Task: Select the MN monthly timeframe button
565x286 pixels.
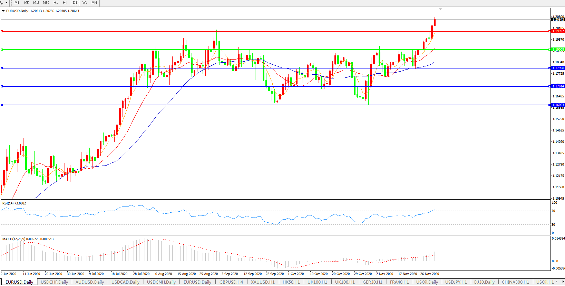Action: (94, 3)
